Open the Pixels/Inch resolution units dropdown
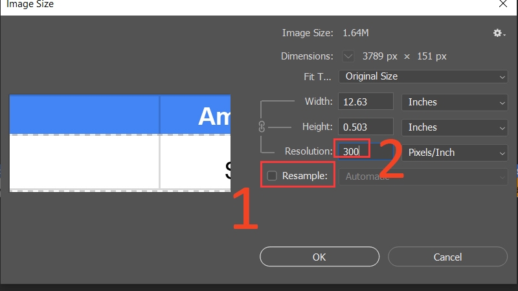 pyautogui.click(x=455, y=153)
